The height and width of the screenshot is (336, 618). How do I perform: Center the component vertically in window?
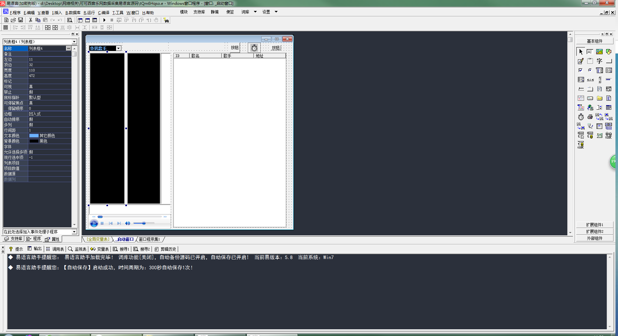[55, 28]
